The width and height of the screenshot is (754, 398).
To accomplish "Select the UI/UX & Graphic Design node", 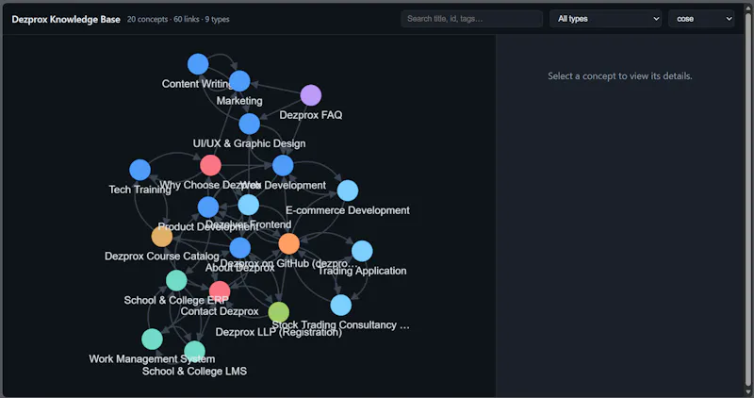I will pos(249,124).
